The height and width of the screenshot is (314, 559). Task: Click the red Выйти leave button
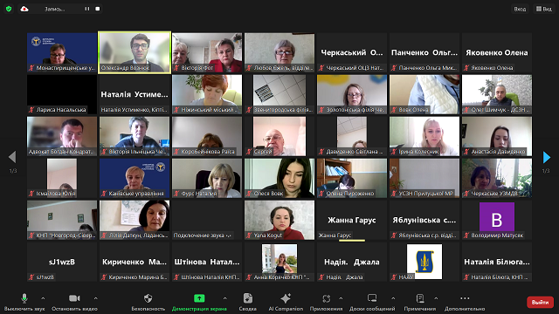point(540,303)
